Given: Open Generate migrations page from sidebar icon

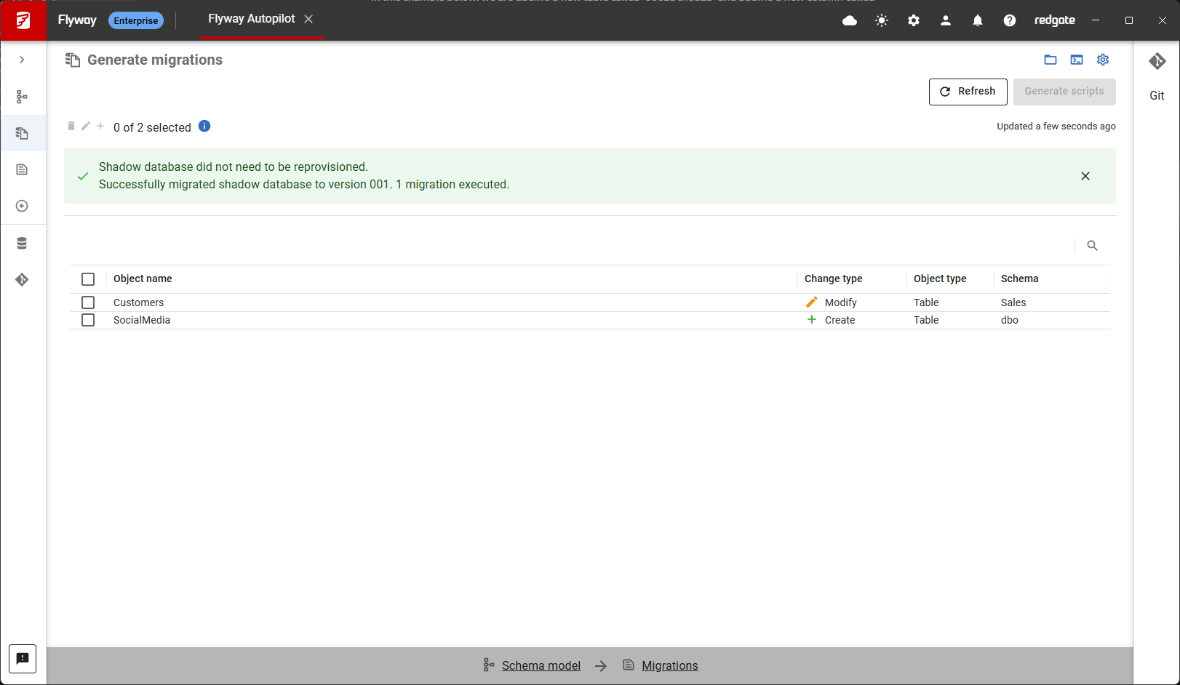Looking at the screenshot, I should tap(22, 133).
